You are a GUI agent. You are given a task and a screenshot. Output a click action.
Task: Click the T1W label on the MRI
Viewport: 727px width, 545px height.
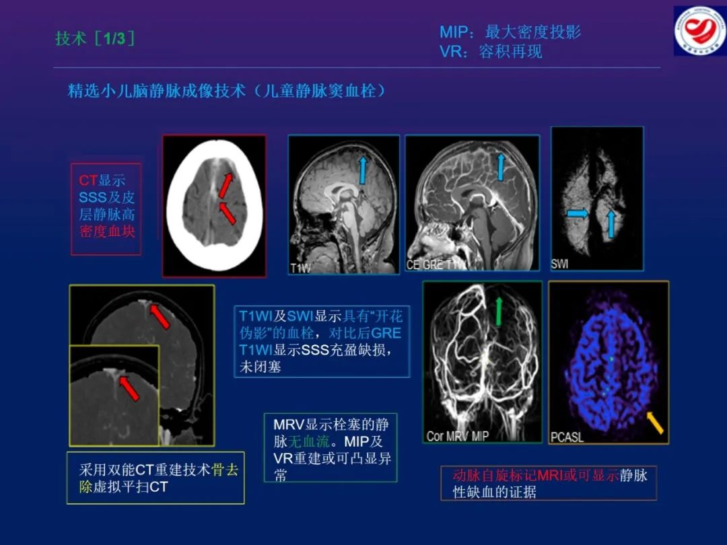pos(300,268)
